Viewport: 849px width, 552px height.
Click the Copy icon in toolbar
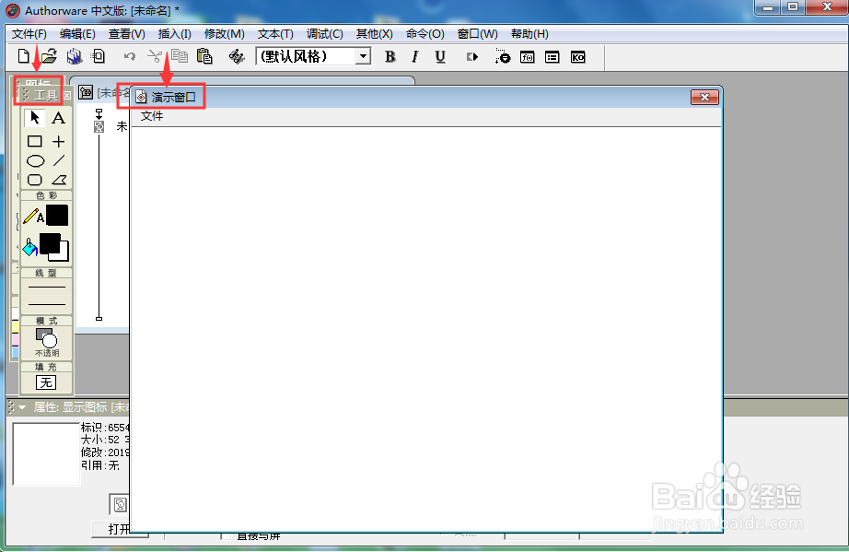coord(180,56)
